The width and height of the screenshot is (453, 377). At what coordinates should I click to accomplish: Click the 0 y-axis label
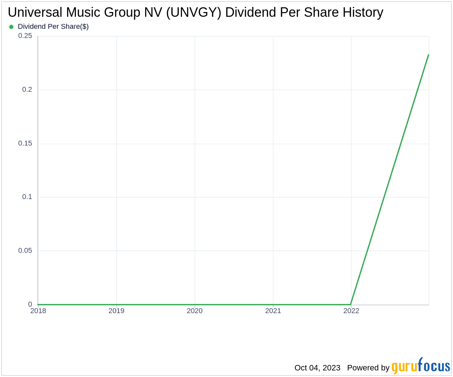pyautogui.click(x=30, y=304)
